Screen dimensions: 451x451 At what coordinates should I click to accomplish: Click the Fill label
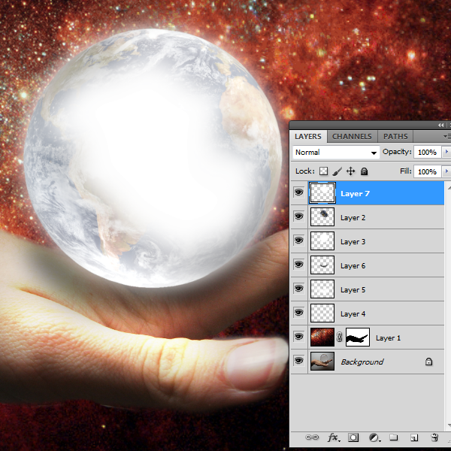[x=406, y=171]
